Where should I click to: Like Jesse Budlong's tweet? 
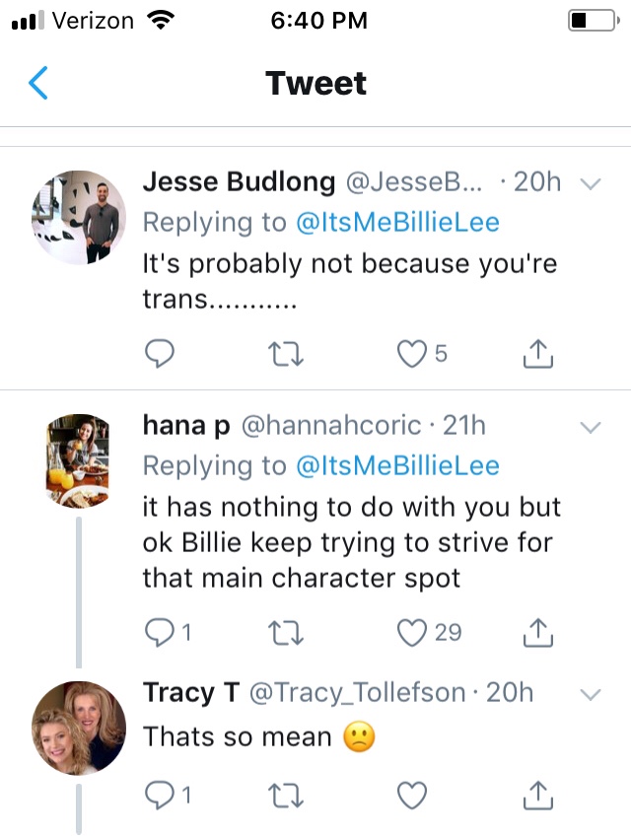point(411,353)
